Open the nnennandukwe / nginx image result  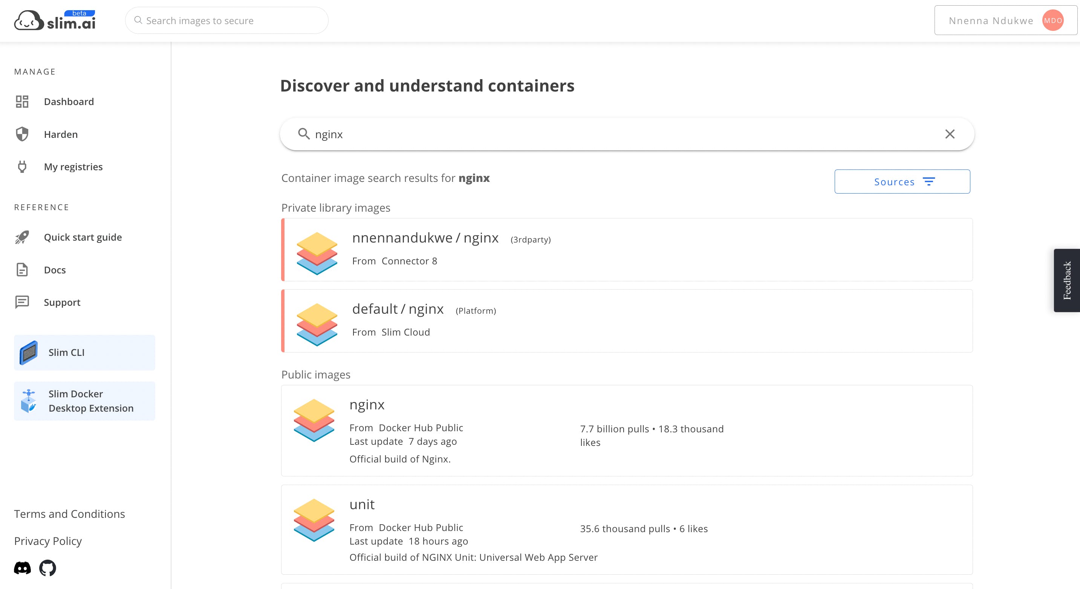coord(425,238)
